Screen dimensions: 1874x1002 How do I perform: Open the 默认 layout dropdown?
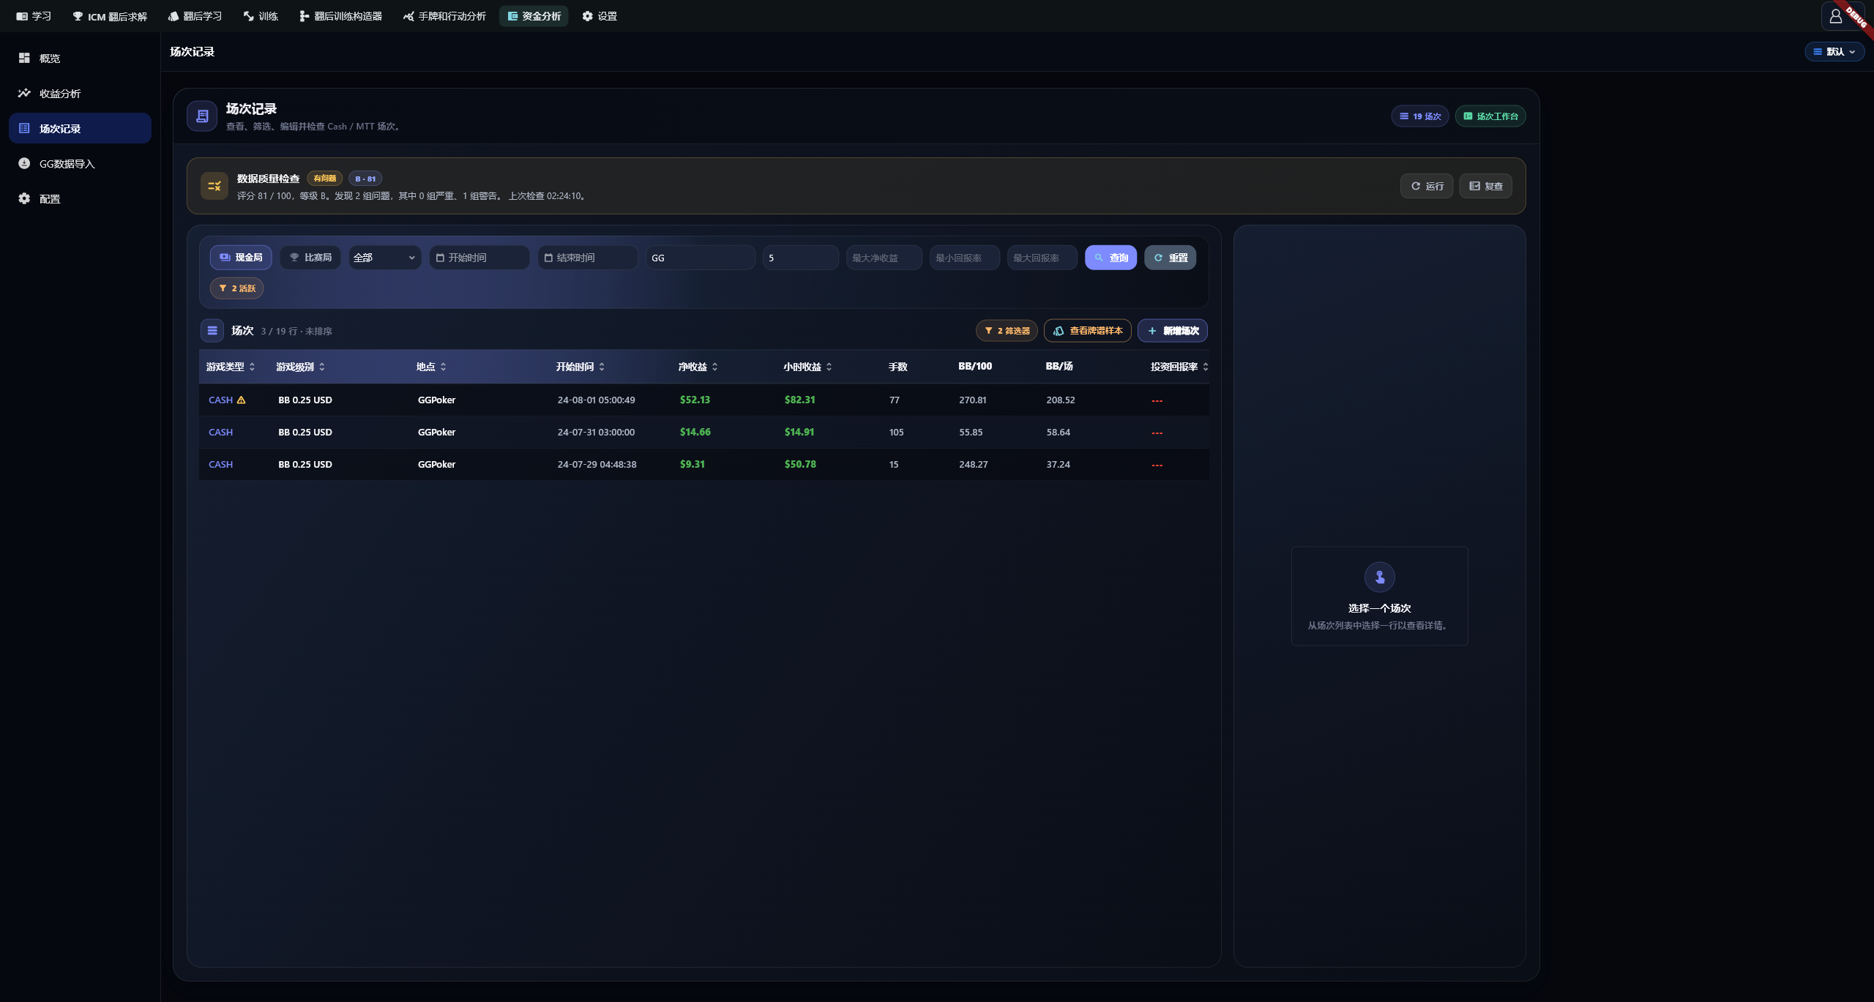[x=1834, y=52]
